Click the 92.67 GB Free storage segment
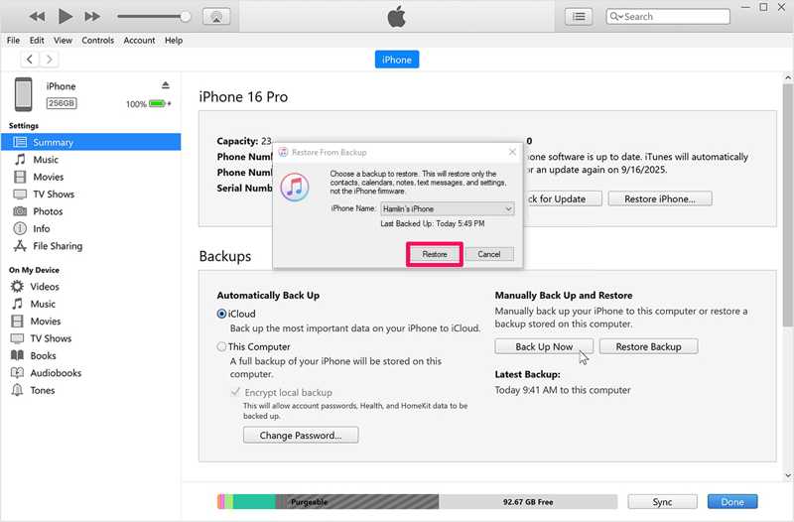 click(528, 502)
